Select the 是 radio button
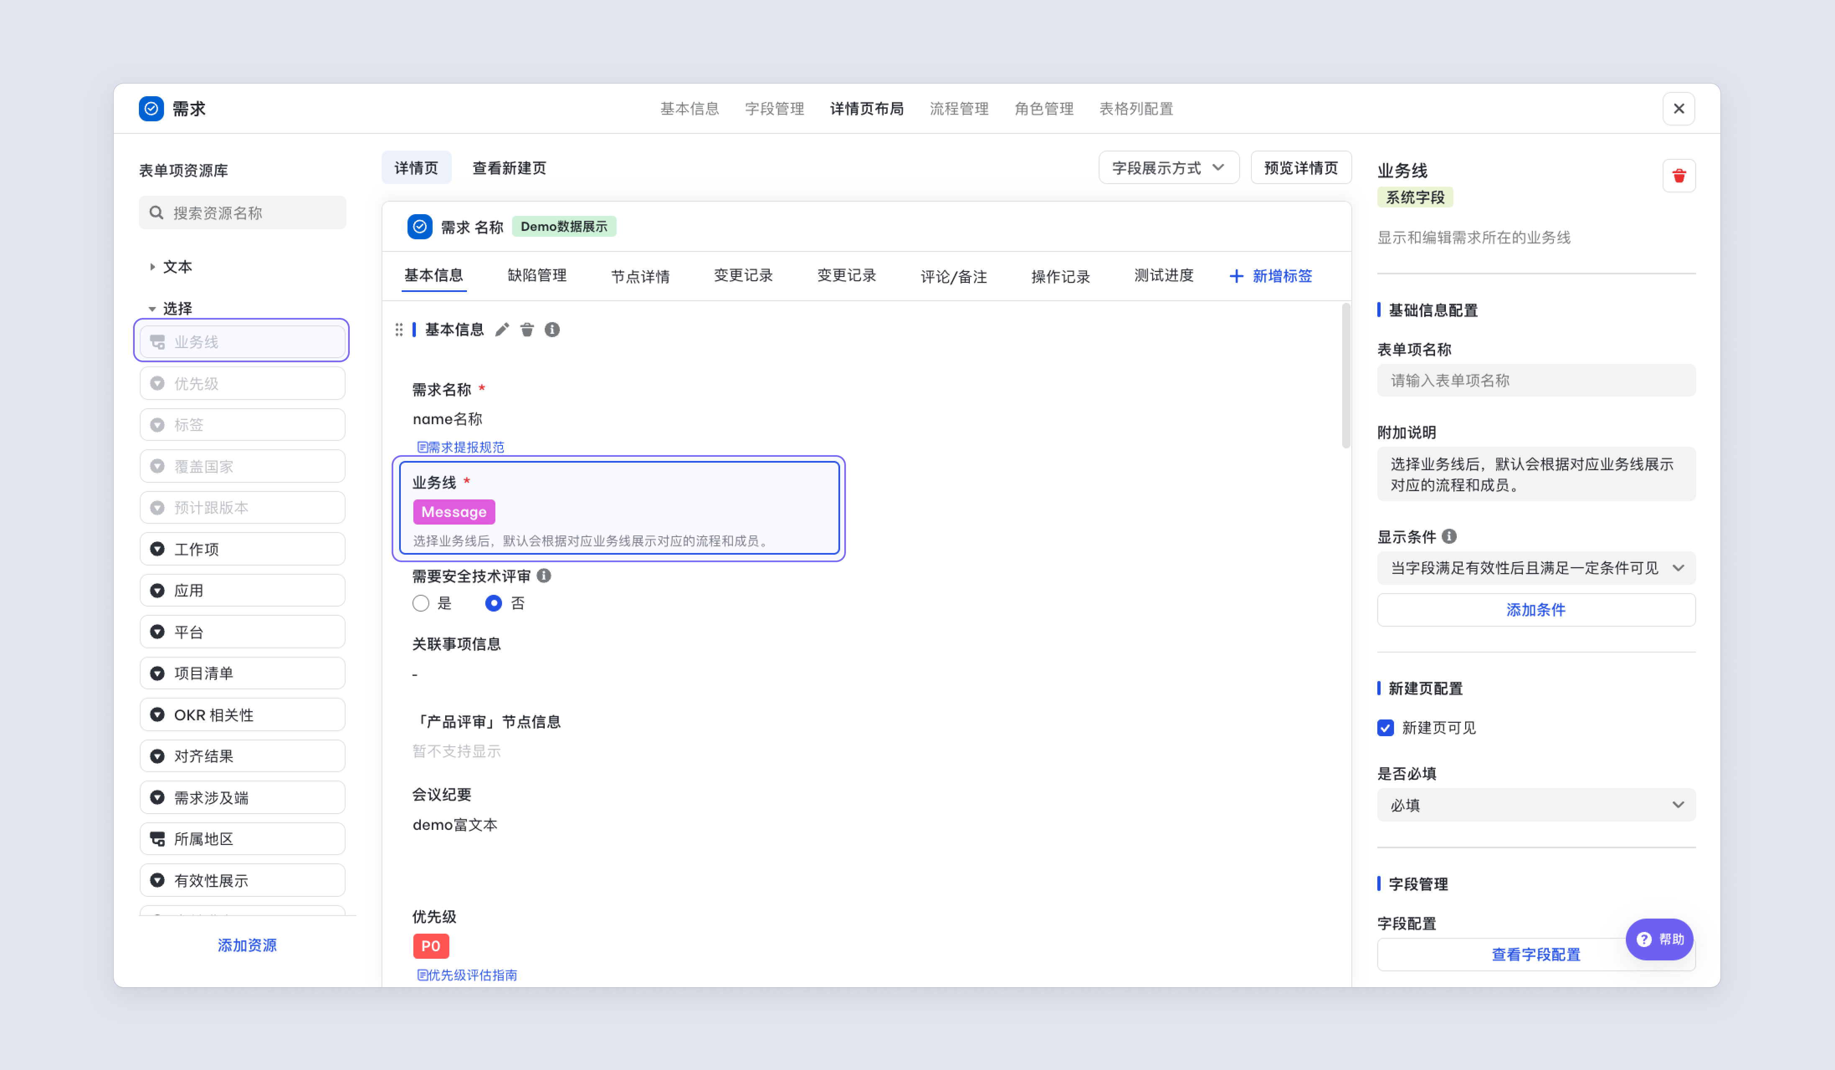Image resolution: width=1835 pixels, height=1070 pixels. (x=421, y=604)
